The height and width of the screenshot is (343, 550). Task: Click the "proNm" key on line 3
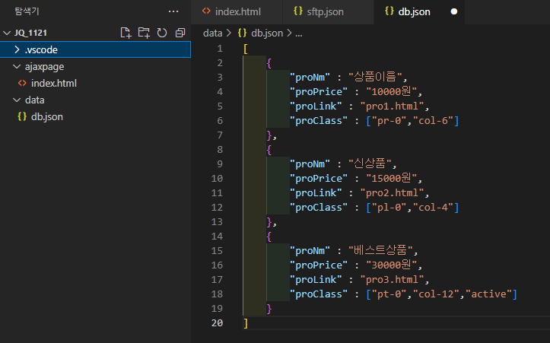[x=310, y=77]
